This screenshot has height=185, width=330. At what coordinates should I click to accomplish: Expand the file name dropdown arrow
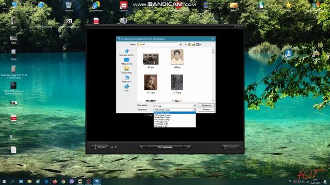point(194,106)
